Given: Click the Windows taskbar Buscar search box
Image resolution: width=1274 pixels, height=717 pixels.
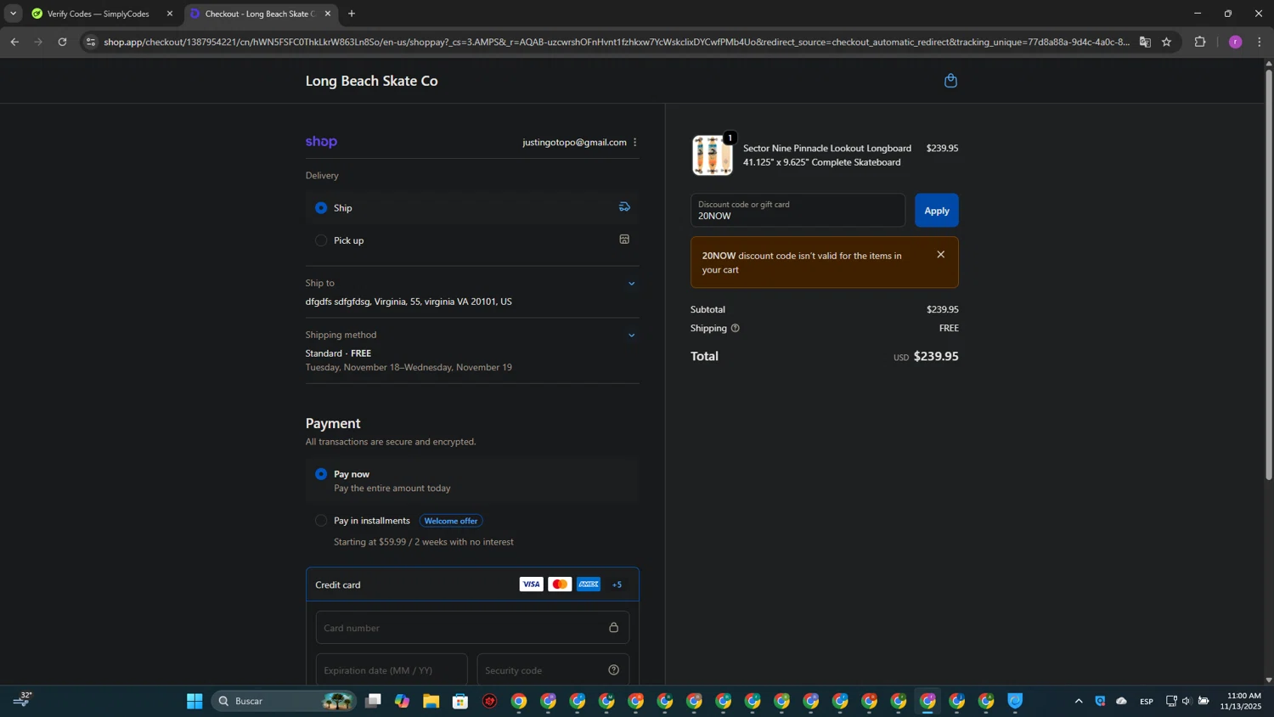Looking at the screenshot, I should [284, 701].
